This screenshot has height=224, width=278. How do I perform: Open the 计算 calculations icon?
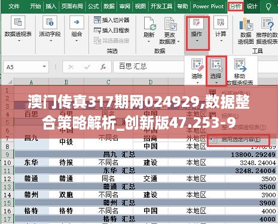(221, 22)
